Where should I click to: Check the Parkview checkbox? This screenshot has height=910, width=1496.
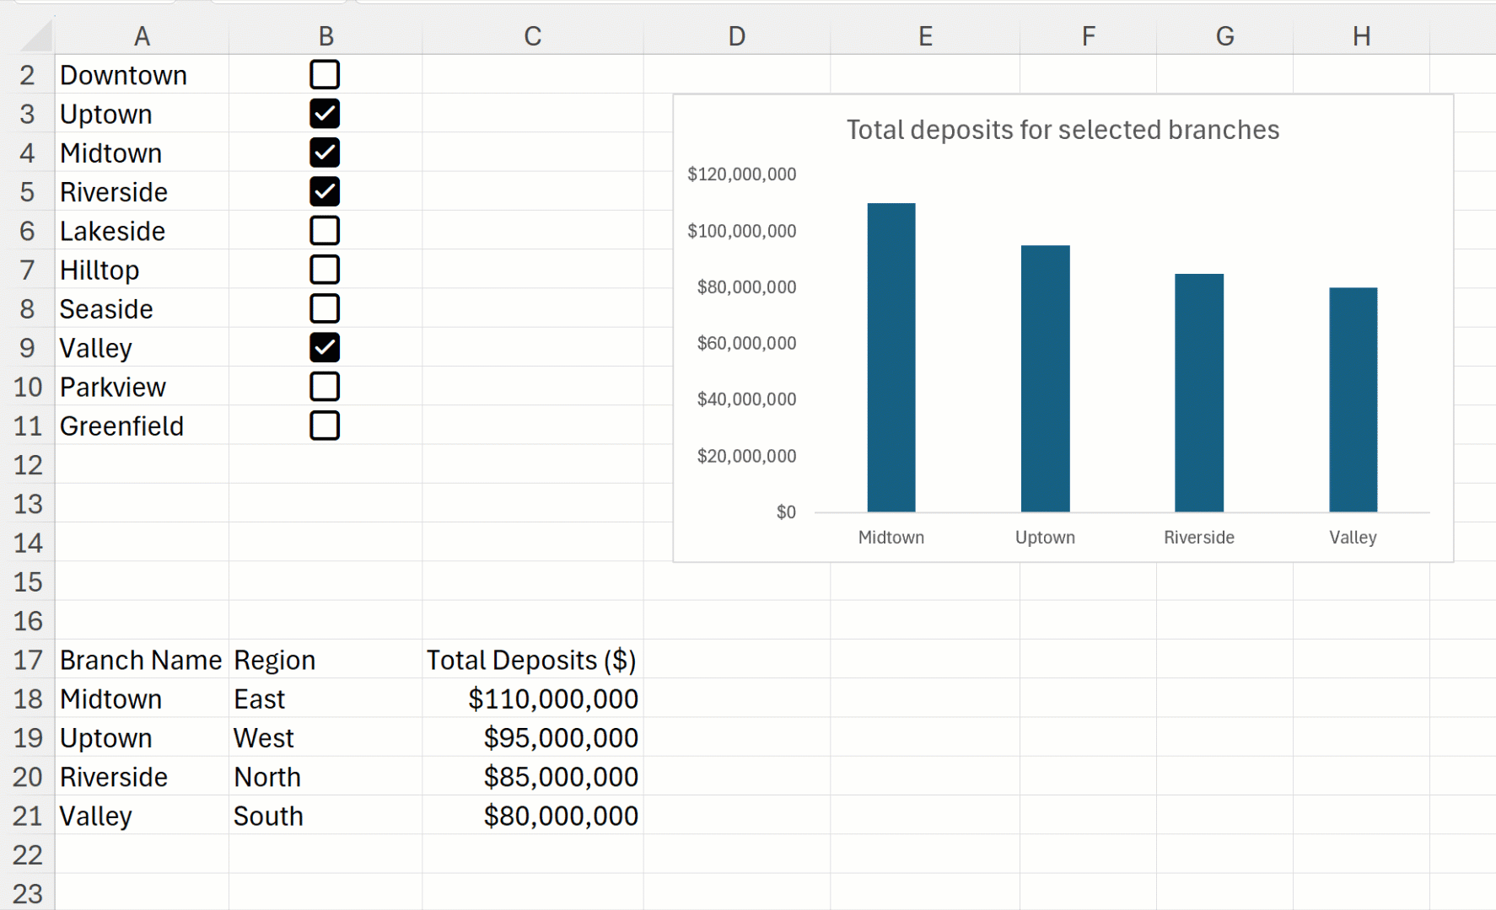click(x=325, y=387)
